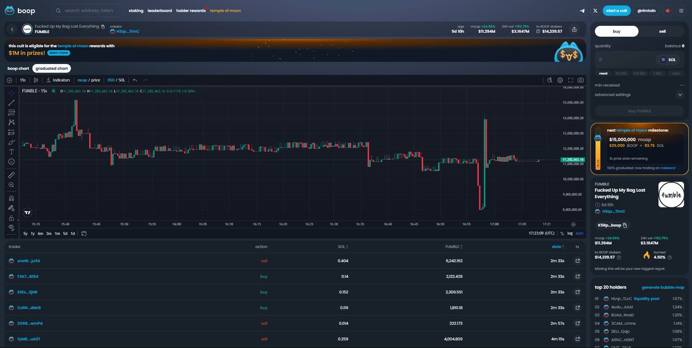Select the brush drawing tool

[12, 142]
